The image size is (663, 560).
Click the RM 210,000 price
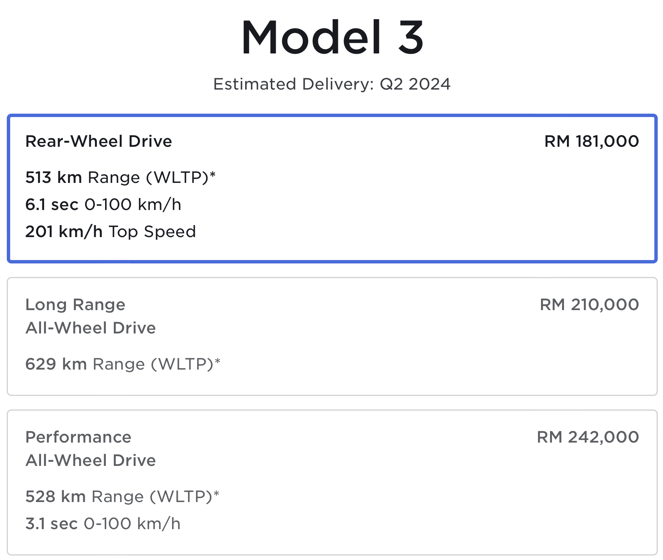pos(589,304)
